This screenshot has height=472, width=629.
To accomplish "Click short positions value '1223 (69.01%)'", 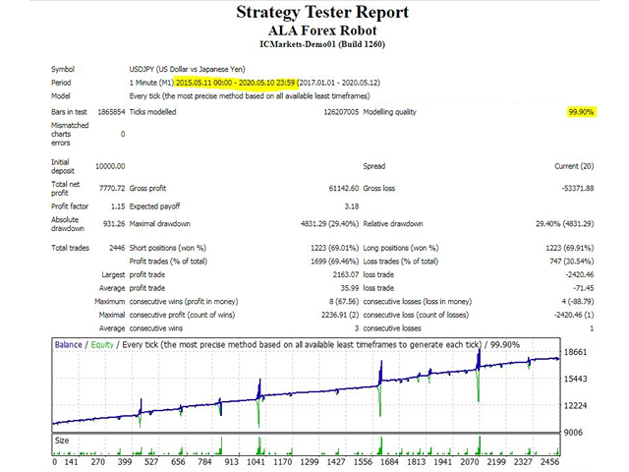I will pos(334,248).
